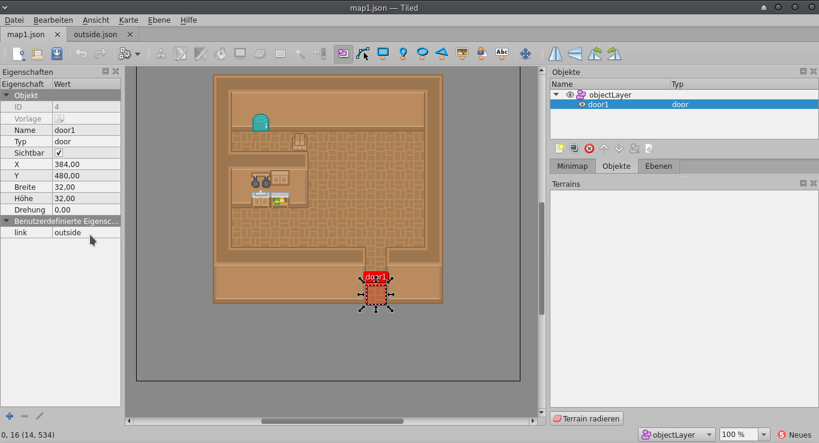Click the move object down arrow icon

pos(619,148)
